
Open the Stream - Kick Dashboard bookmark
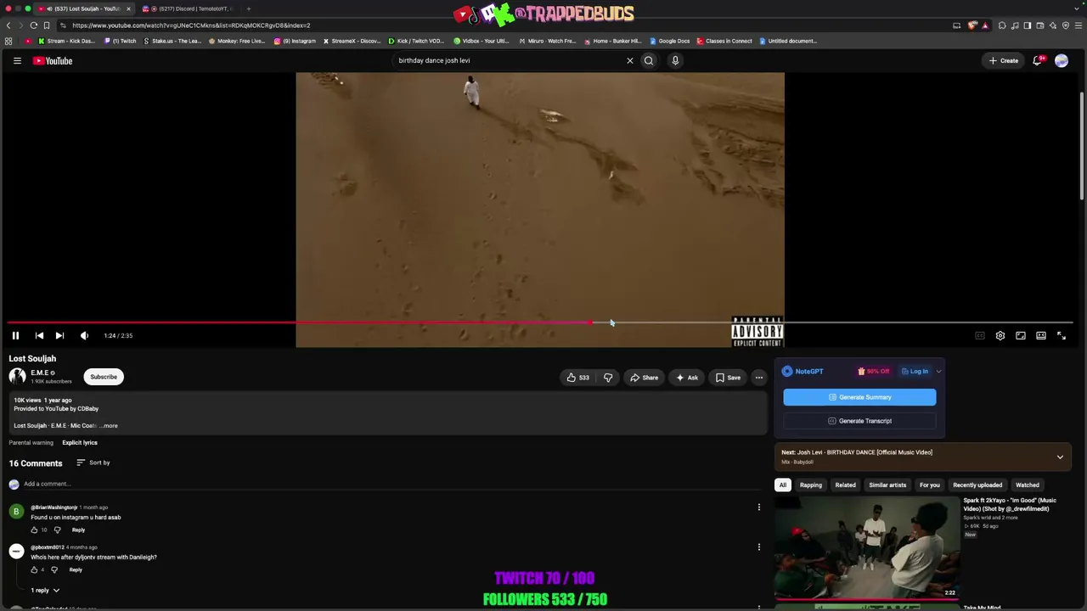coord(67,41)
